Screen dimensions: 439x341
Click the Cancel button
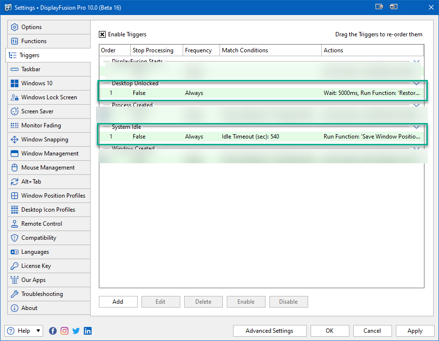pos(372,331)
